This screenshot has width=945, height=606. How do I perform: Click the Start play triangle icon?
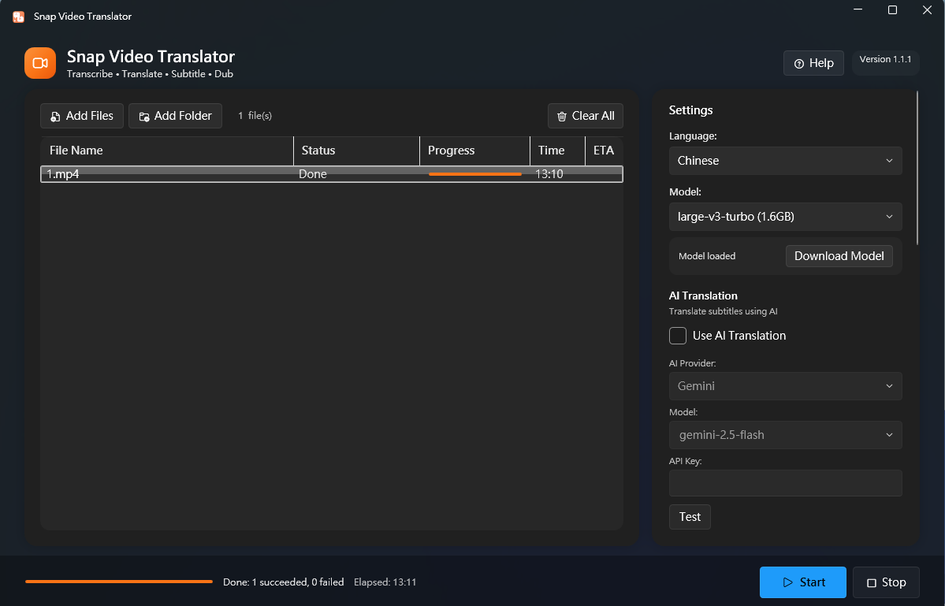point(787,582)
